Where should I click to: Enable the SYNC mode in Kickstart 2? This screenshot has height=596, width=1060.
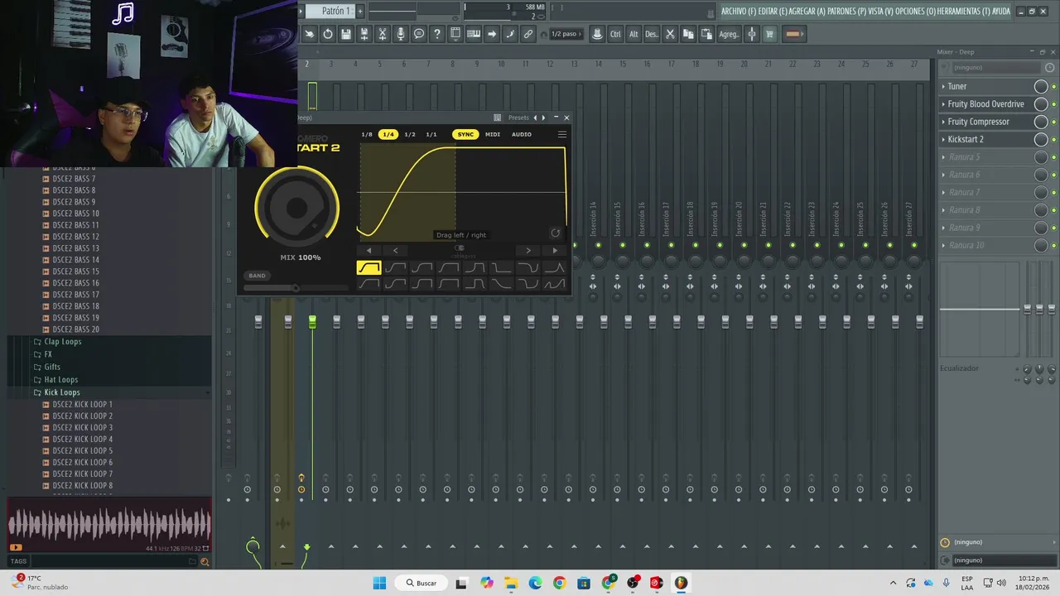click(465, 134)
